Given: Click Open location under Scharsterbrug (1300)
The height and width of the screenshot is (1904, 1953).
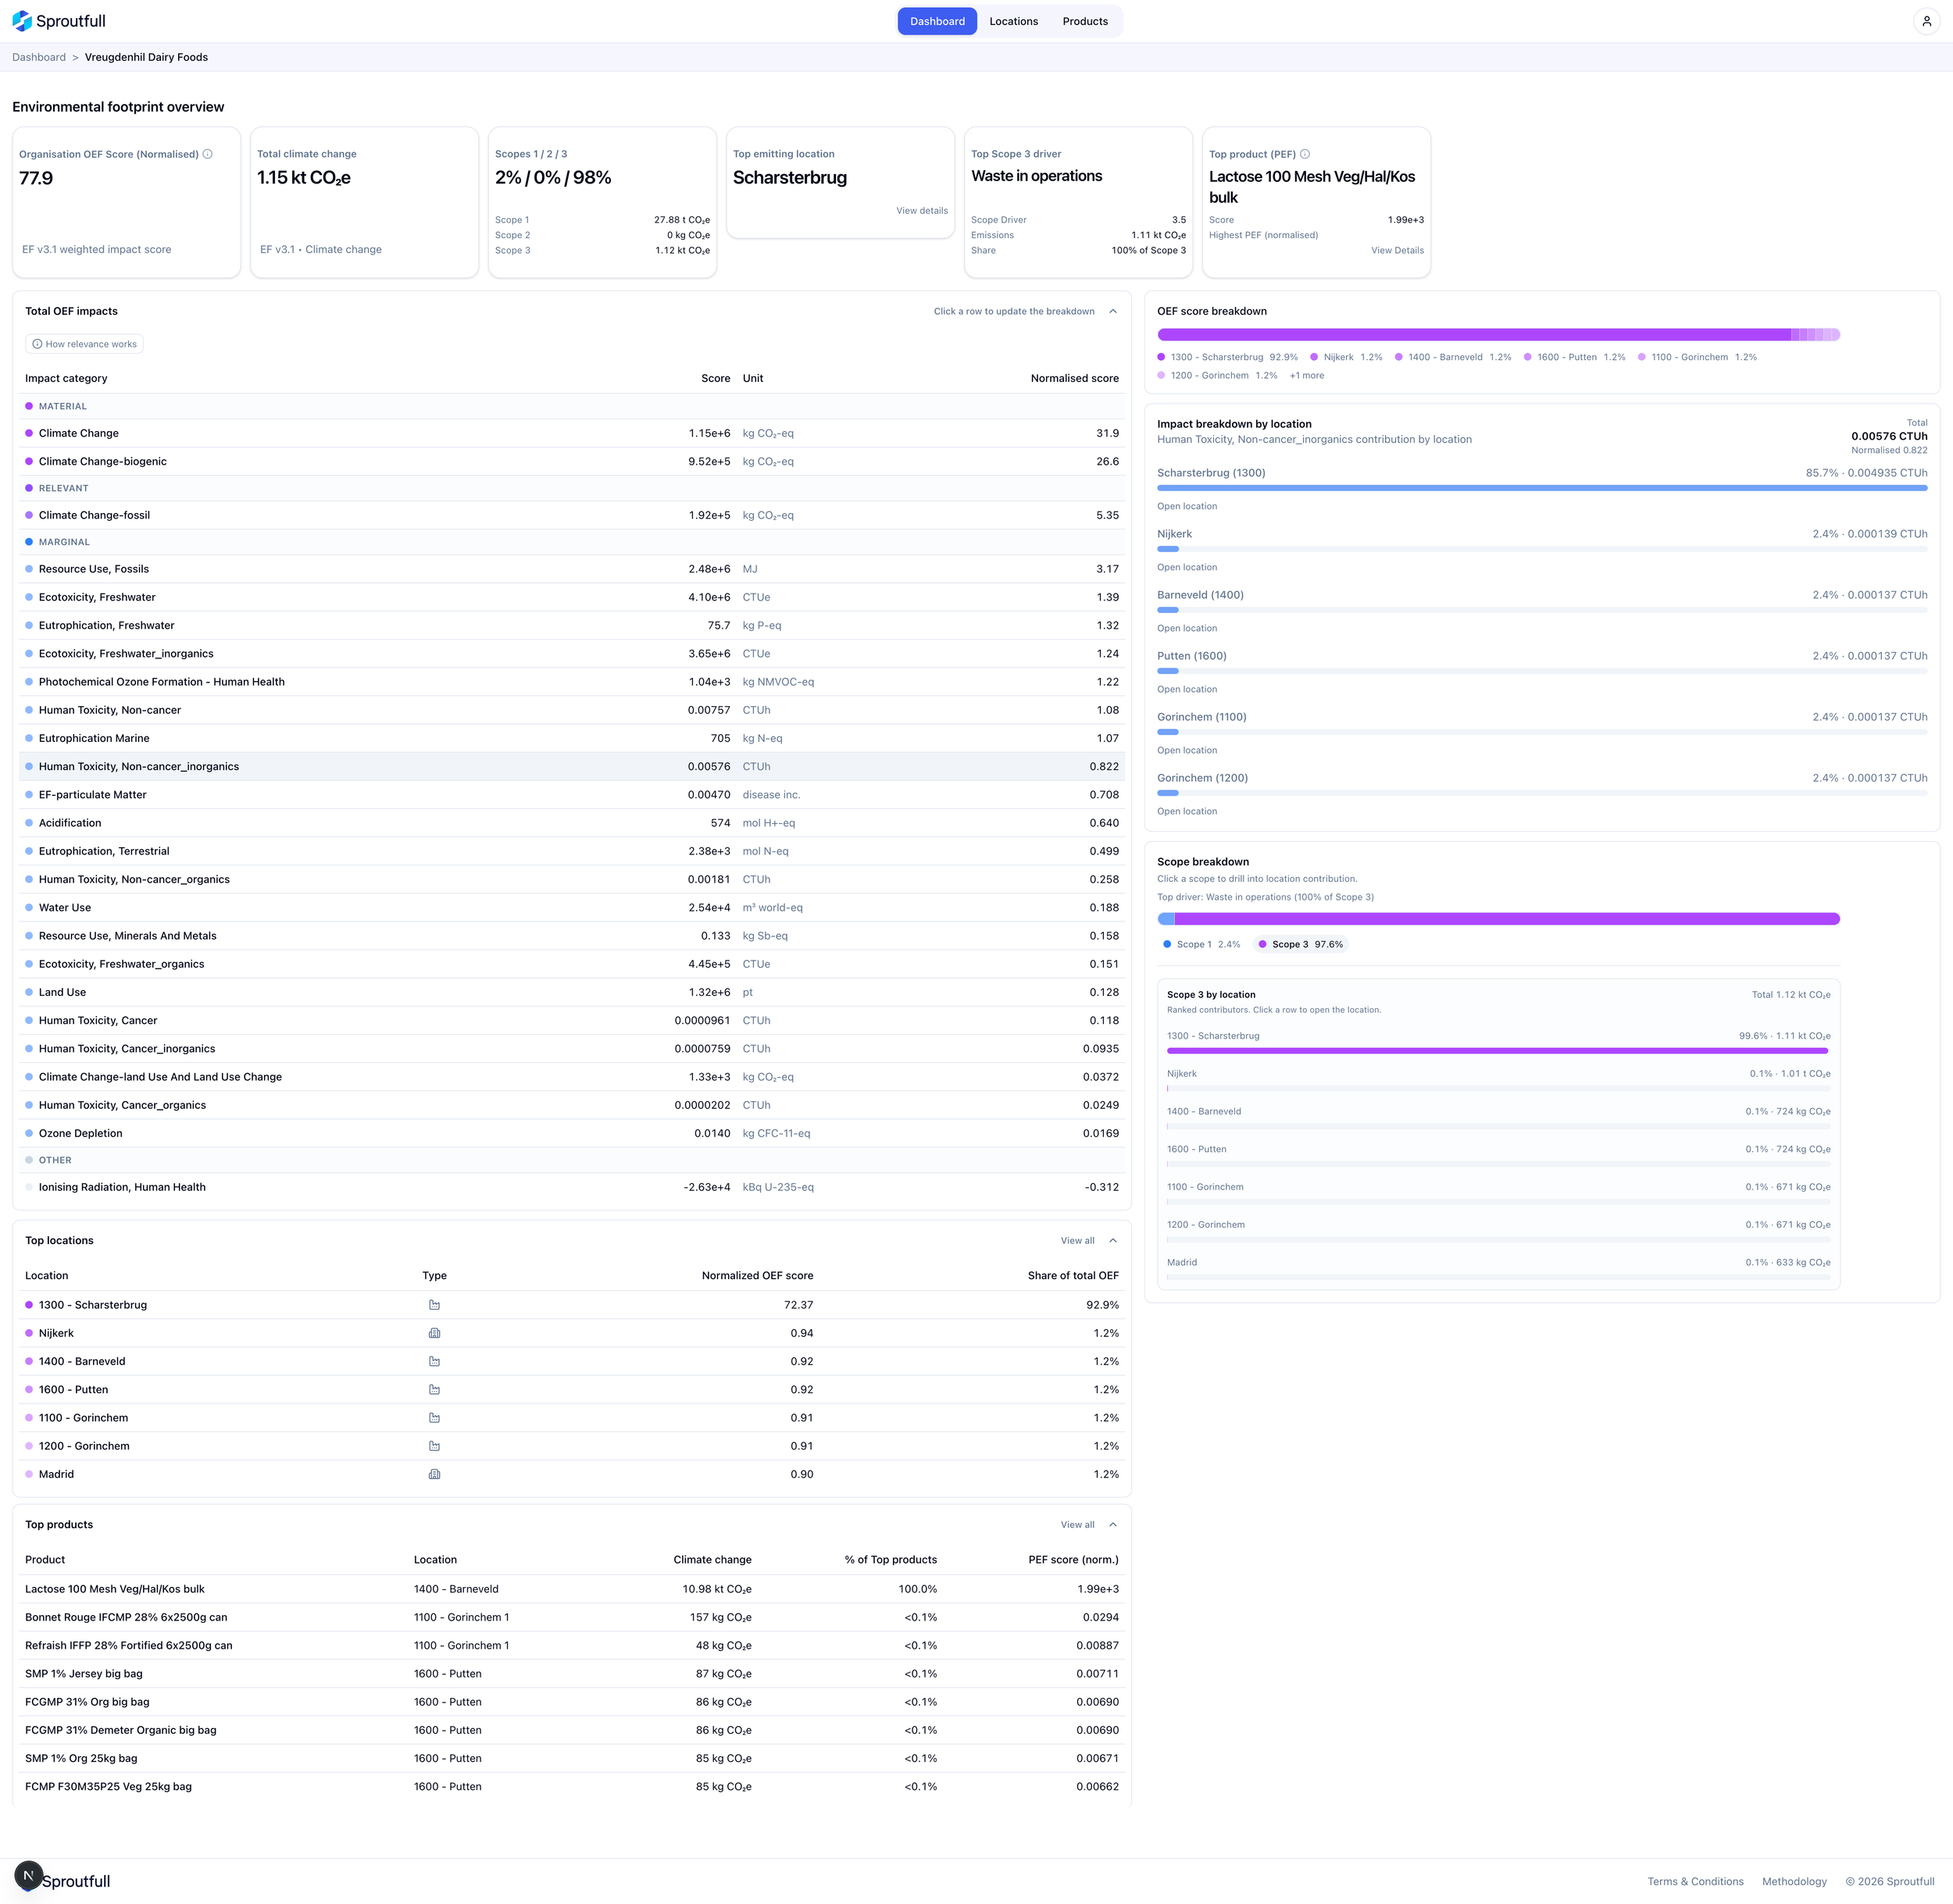Looking at the screenshot, I should pos(1187,506).
